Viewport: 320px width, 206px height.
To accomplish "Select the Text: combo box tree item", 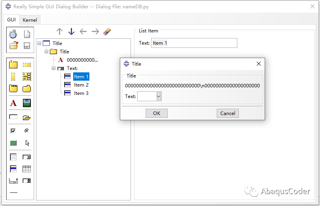I will pos(72,68).
